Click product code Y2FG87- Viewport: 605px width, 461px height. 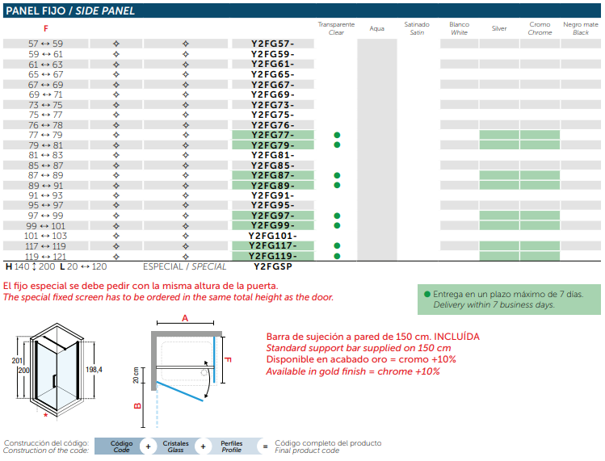click(x=273, y=175)
